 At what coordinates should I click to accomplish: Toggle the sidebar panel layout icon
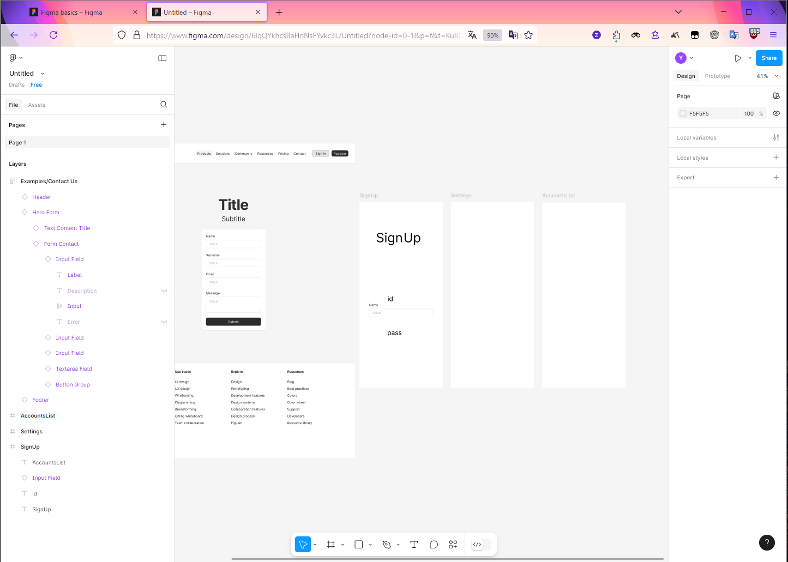click(x=163, y=58)
